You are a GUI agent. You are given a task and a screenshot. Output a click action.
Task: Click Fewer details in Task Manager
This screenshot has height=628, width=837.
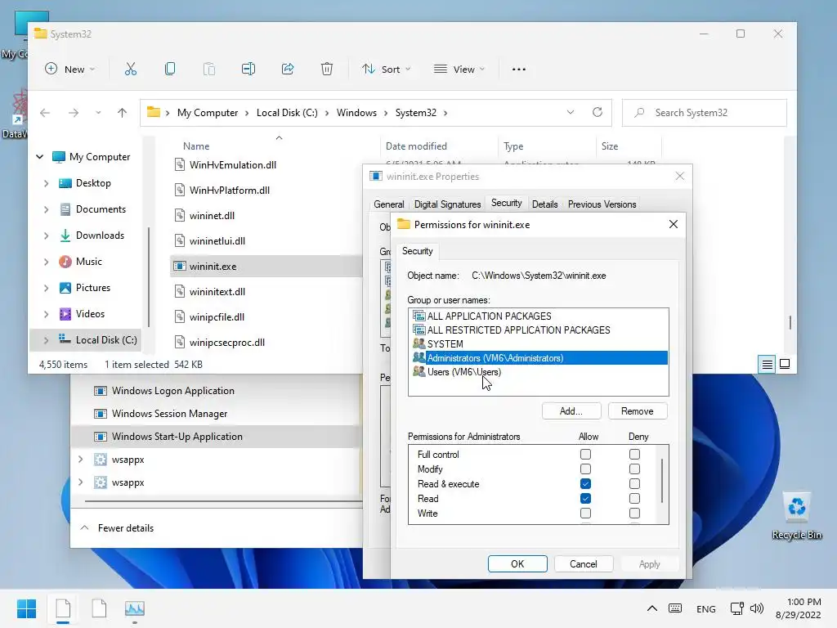118,528
